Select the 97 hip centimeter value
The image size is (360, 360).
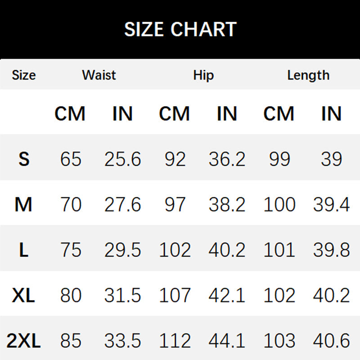(175, 205)
